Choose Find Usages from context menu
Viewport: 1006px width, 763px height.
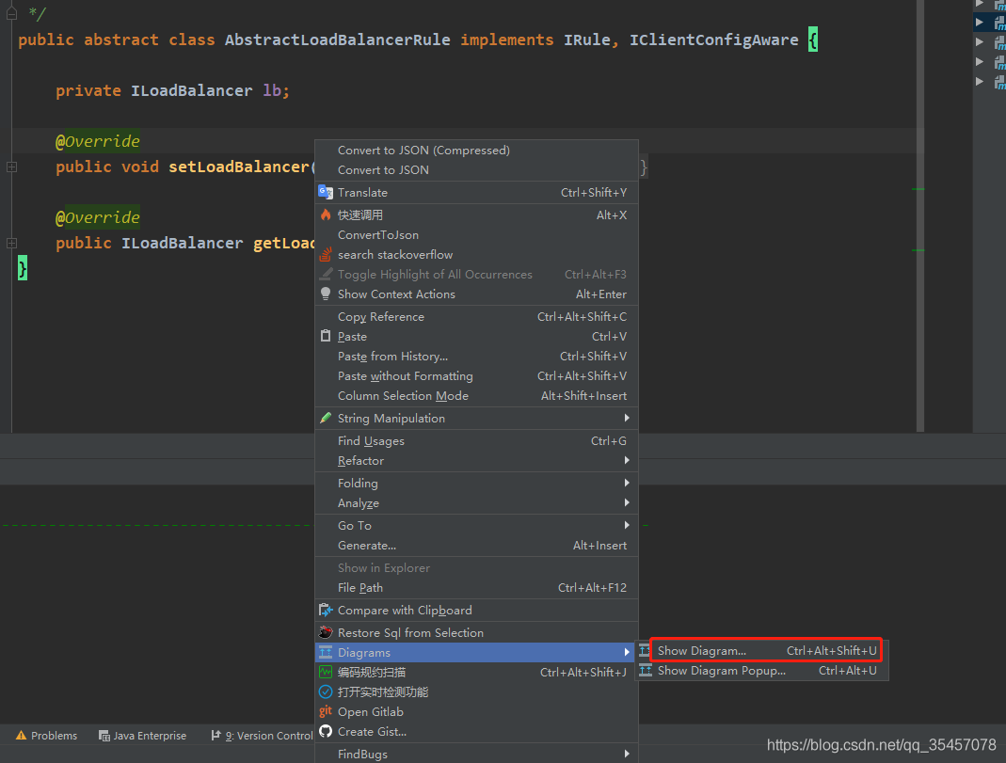[371, 441]
